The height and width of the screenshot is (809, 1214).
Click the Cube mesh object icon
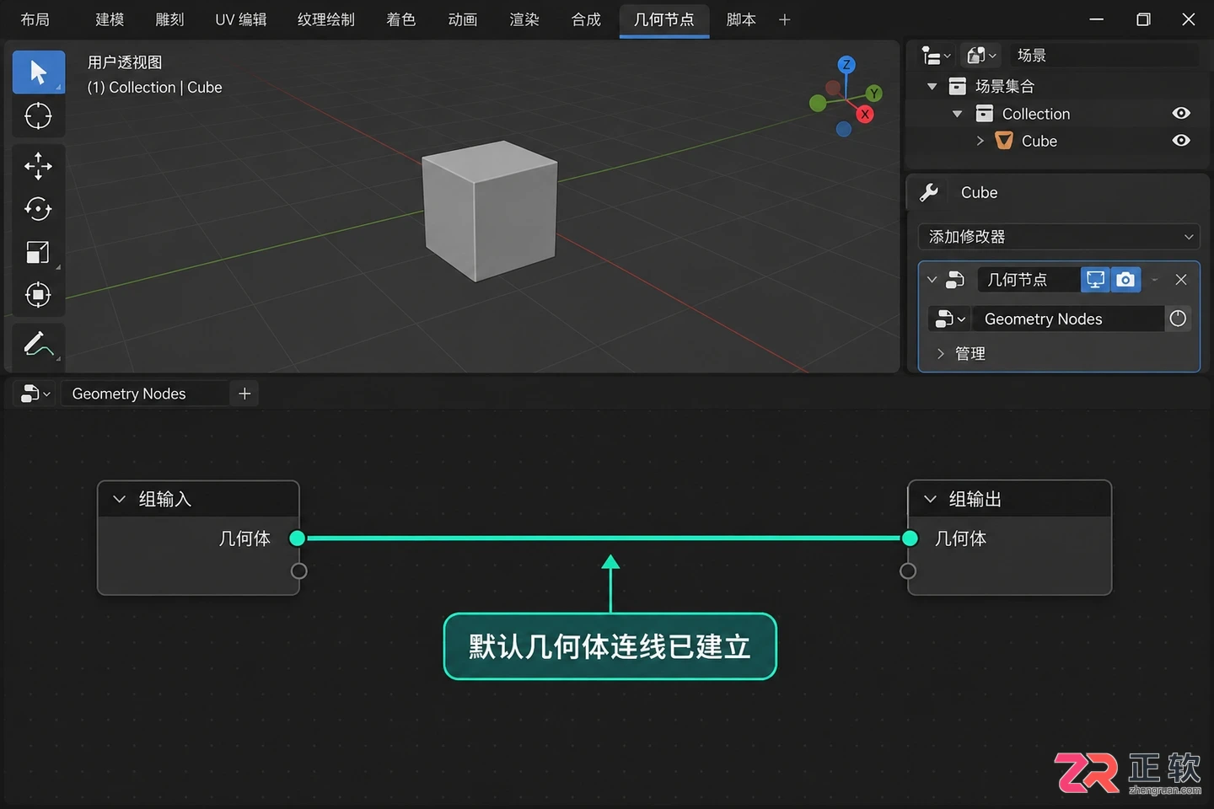point(1004,141)
